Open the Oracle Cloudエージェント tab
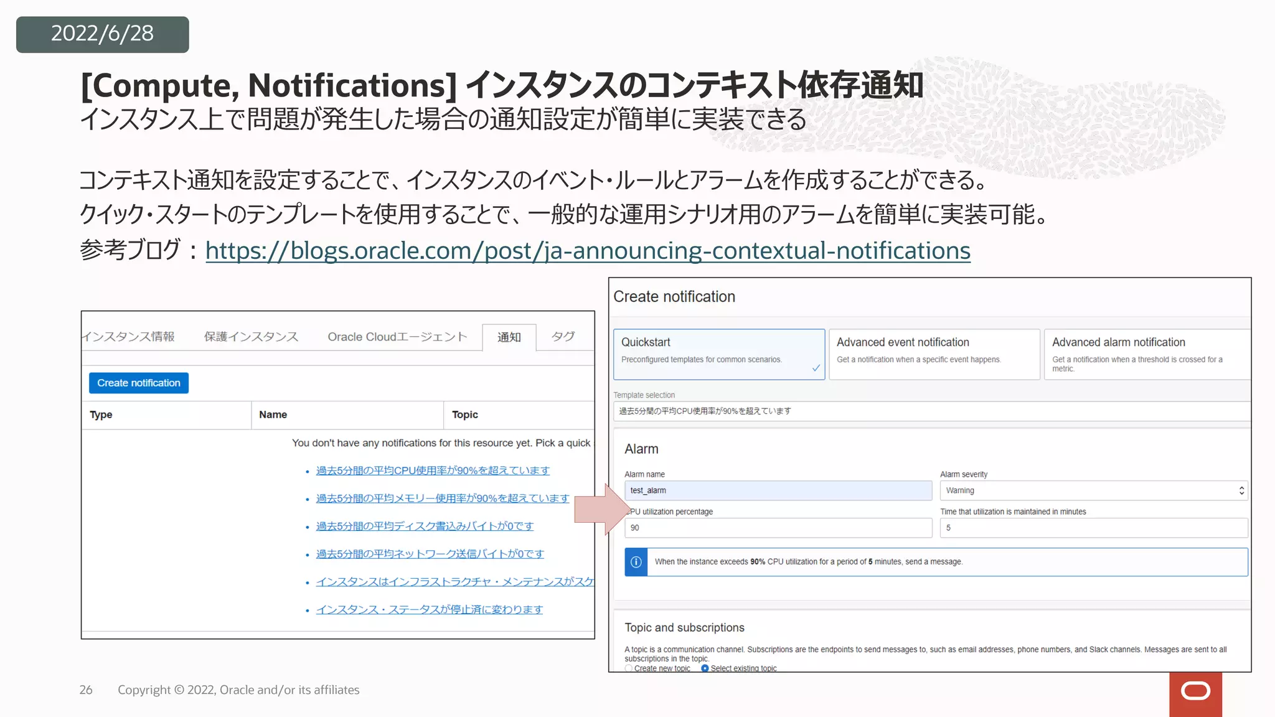The image size is (1275, 717). pyautogui.click(x=397, y=337)
